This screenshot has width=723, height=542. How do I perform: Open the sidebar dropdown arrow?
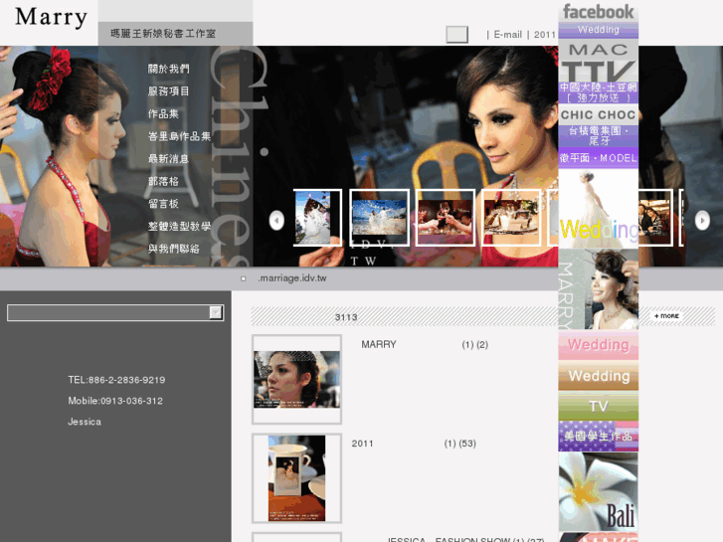(x=216, y=312)
